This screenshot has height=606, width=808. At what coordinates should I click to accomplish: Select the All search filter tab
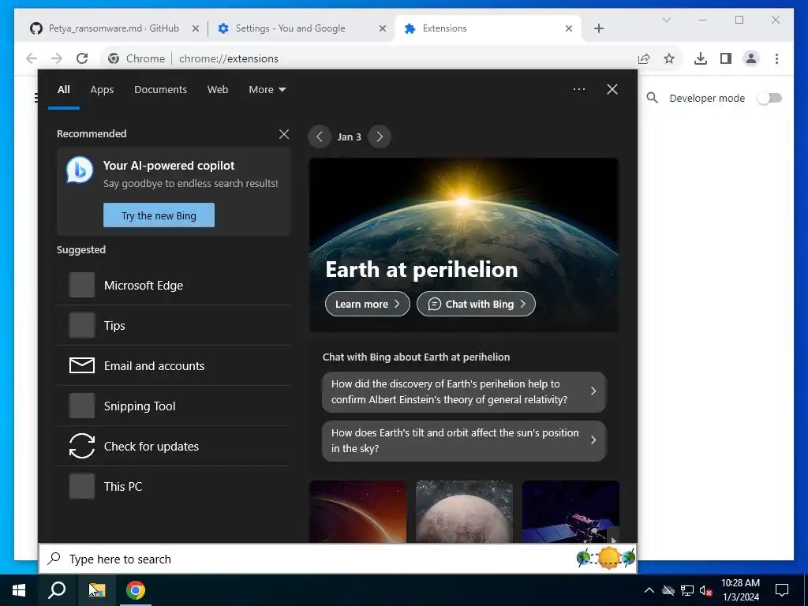[64, 90]
